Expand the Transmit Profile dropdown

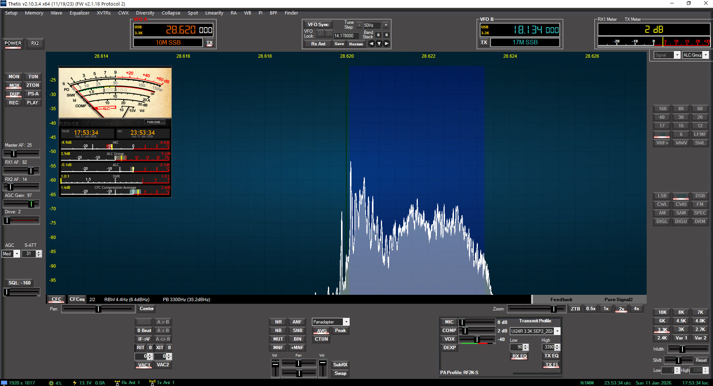coord(557,331)
